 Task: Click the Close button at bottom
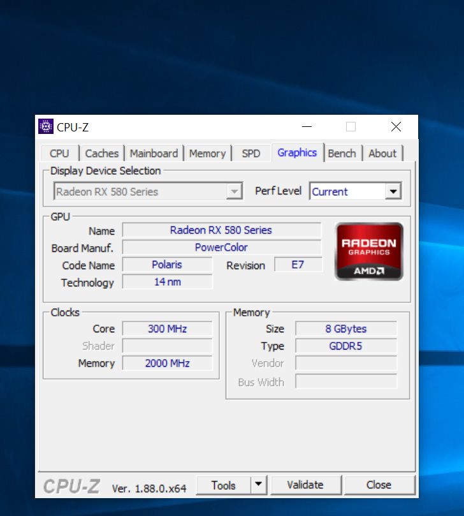379,485
